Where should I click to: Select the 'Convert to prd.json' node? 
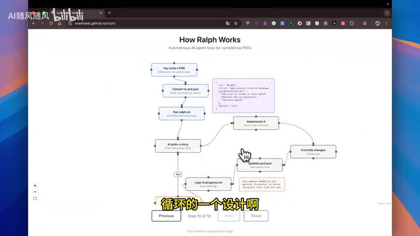pos(186,90)
